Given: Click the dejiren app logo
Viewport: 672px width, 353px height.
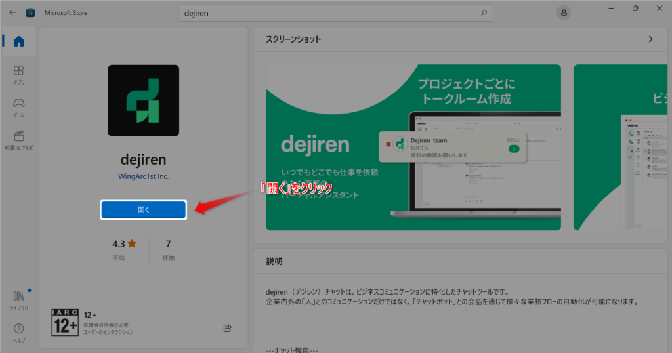Looking at the screenshot, I should [x=144, y=100].
